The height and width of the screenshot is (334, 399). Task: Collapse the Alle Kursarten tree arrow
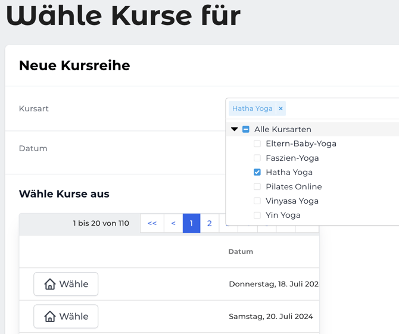coord(235,129)
